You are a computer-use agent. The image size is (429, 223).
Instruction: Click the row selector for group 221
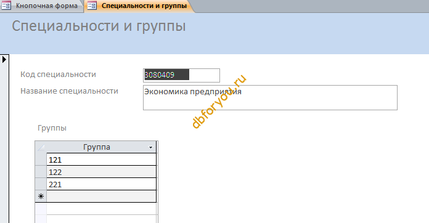[x=41, y=184]
